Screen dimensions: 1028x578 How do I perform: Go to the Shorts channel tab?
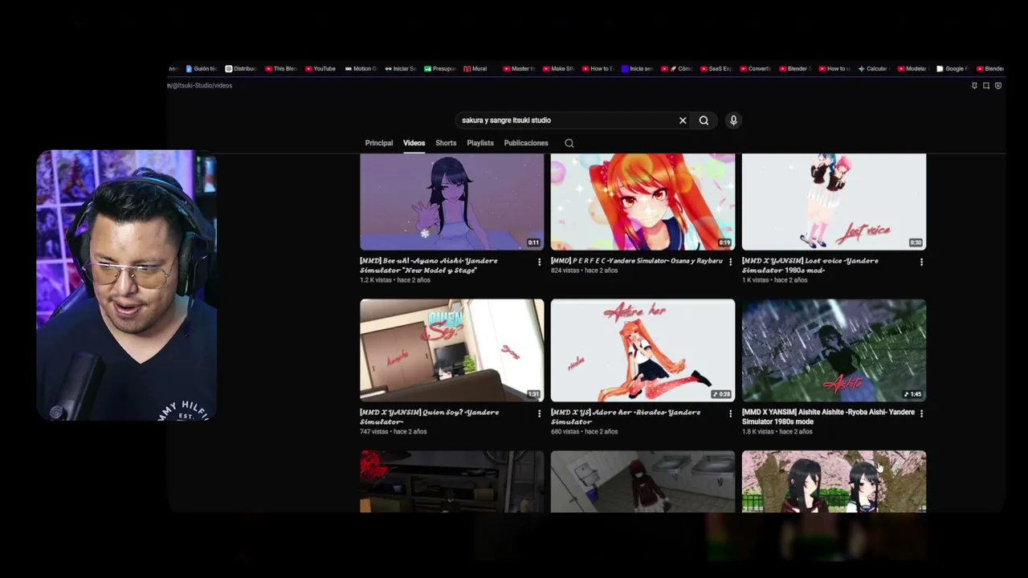coord(446,143)
